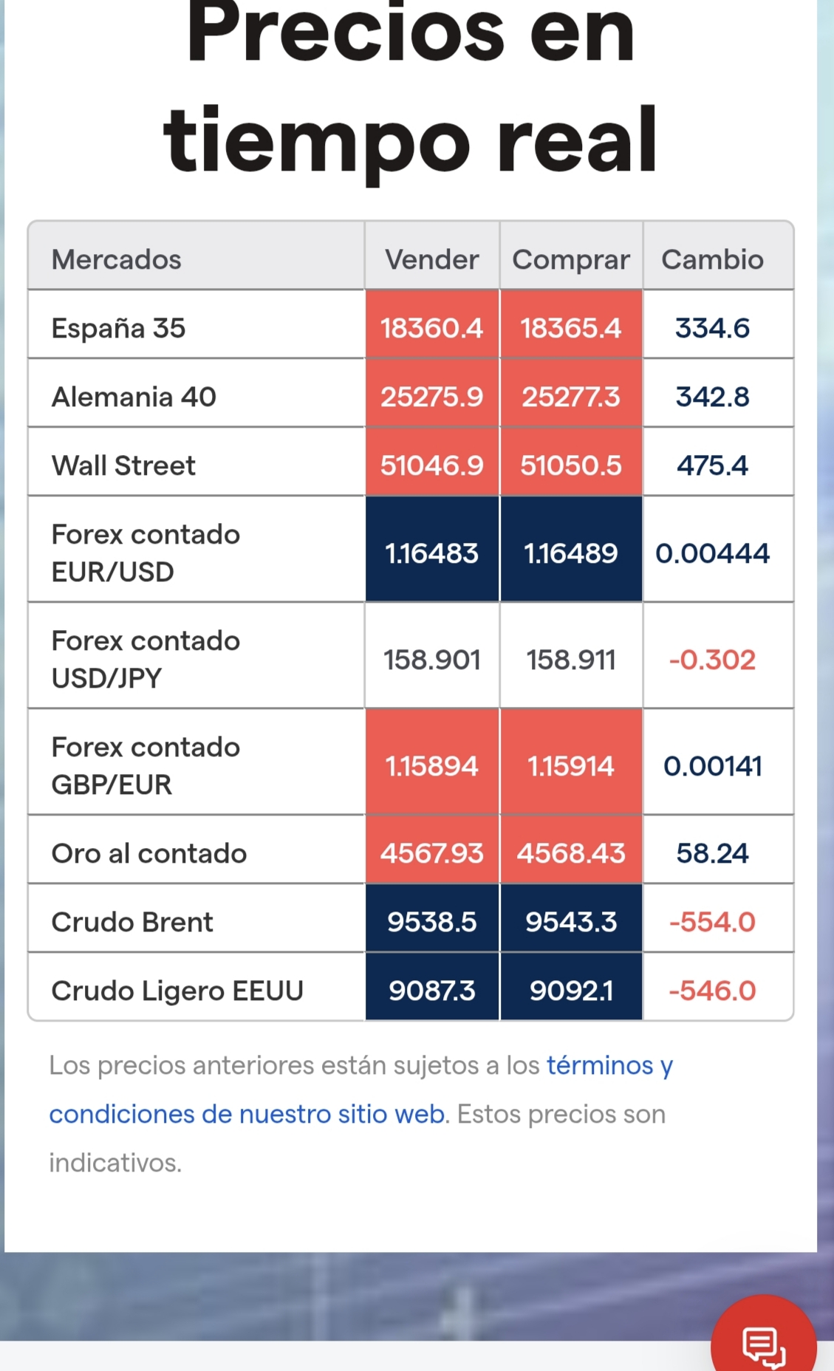This screenshot has width=834, height=1371.
Task: Open the Alemania 40 market
Action: [134, 397]
